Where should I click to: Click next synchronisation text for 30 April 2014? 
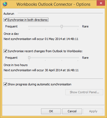click(41, 70)
